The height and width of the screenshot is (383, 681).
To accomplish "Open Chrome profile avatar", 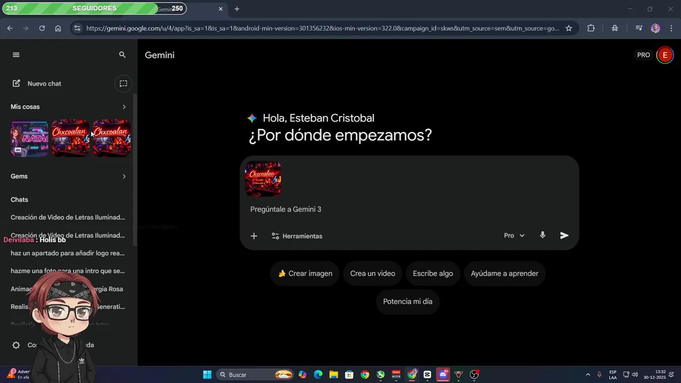I will point(655,28).
